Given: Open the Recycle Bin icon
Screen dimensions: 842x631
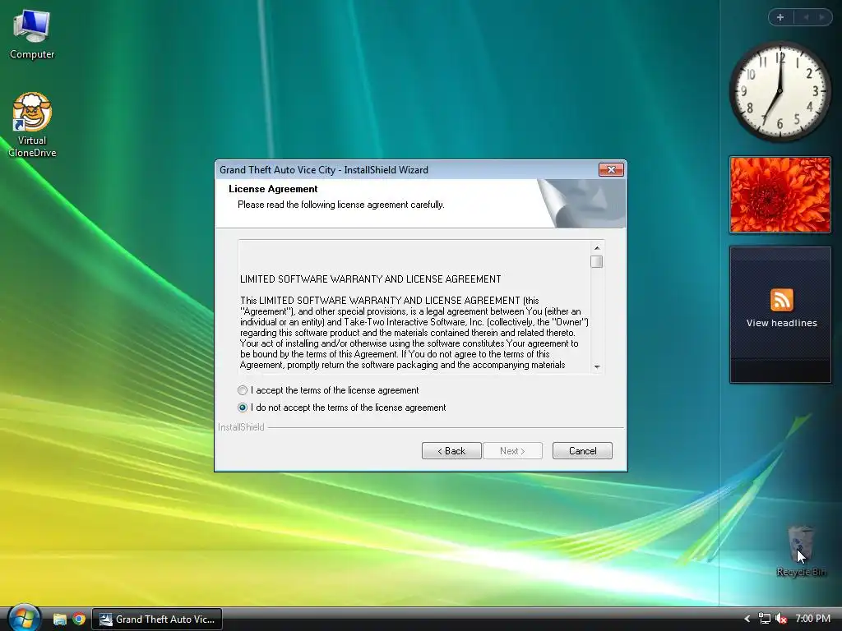Looking at the screenshot, I should [x=801, y=551].
